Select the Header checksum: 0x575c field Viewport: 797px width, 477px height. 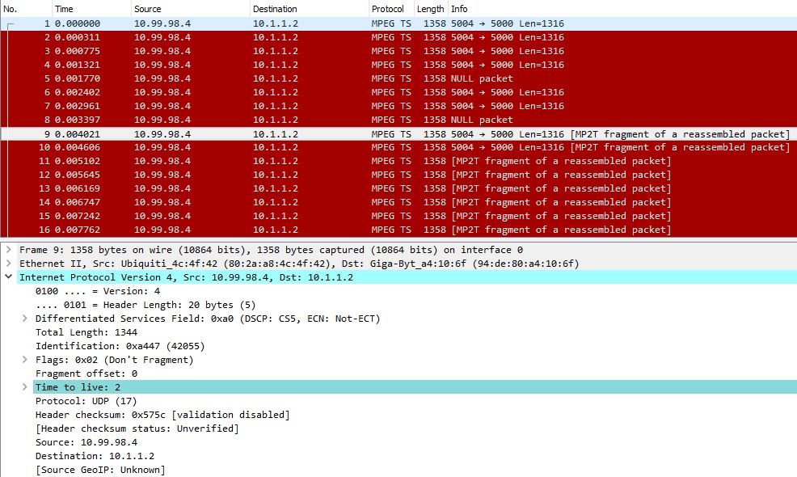[162, 415]
